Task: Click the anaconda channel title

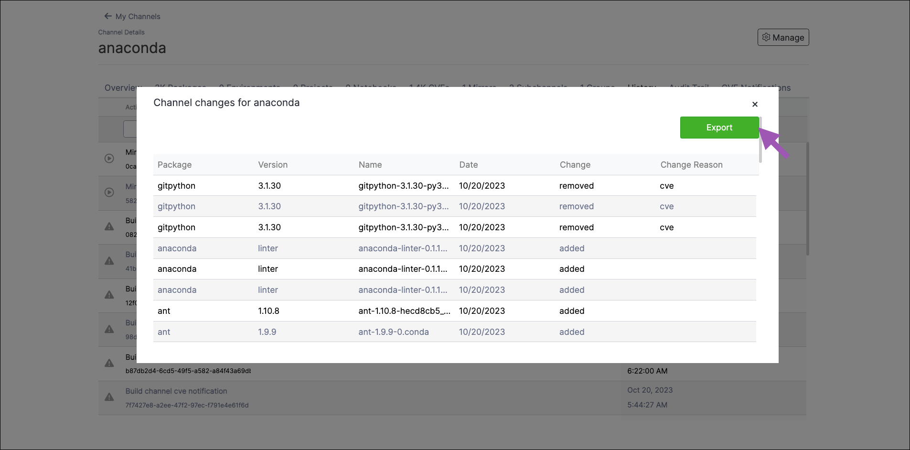Action: [132, 48]
